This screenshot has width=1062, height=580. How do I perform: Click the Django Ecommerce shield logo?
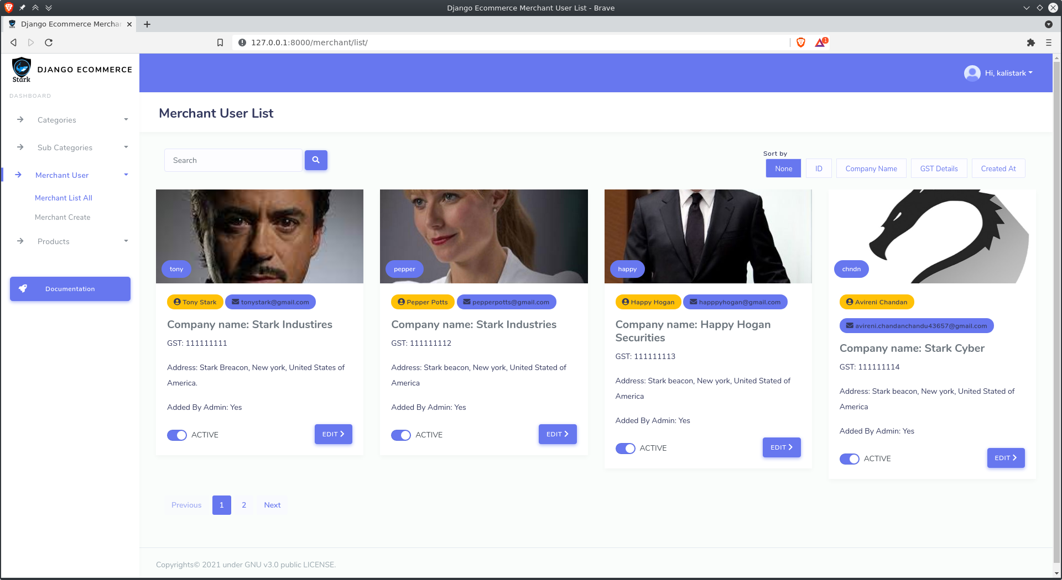point(22,69)
